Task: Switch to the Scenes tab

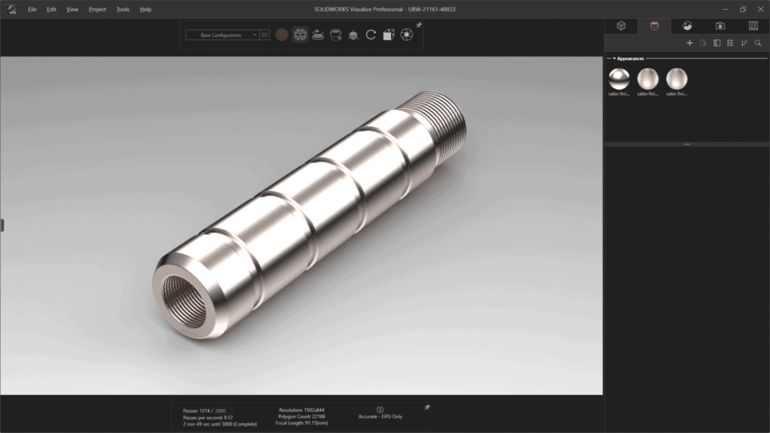Action: point(686,26)
